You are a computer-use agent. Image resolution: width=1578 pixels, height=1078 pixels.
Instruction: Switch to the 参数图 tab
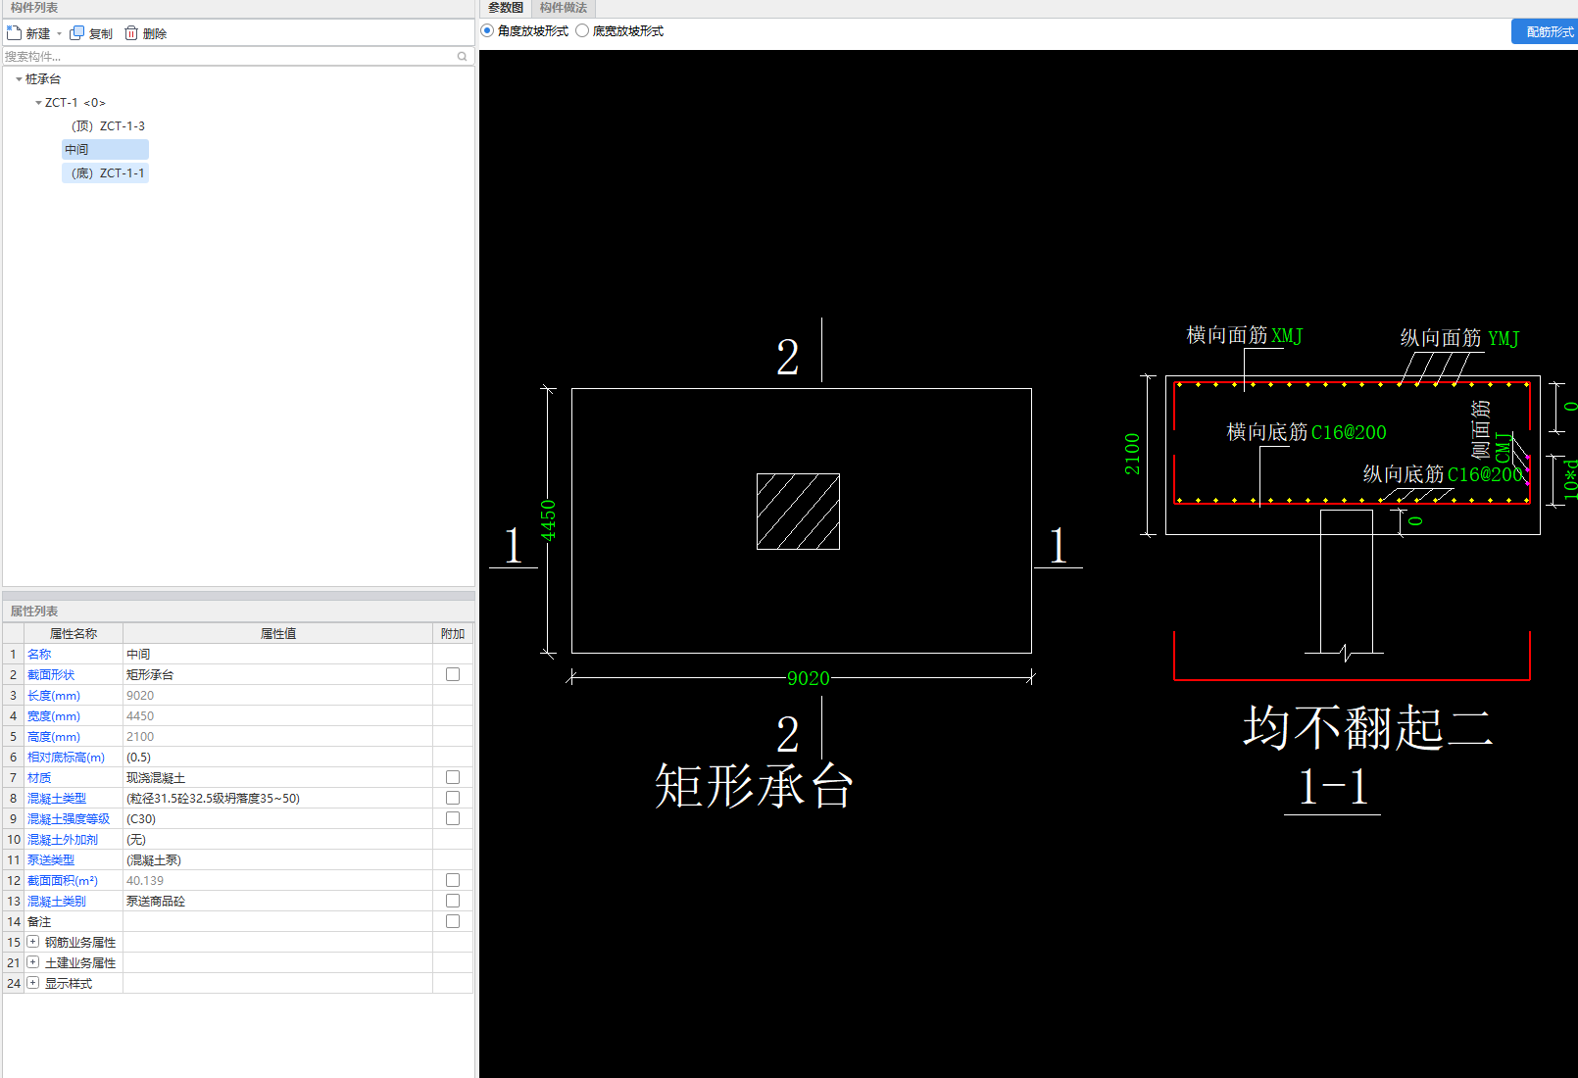point(506,8)
